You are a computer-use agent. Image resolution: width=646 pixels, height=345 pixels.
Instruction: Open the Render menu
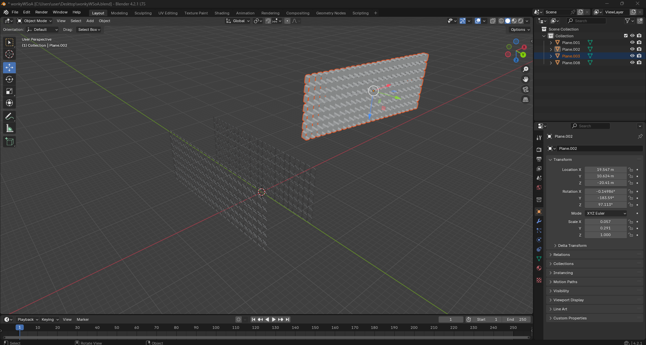tap(41, 12)
